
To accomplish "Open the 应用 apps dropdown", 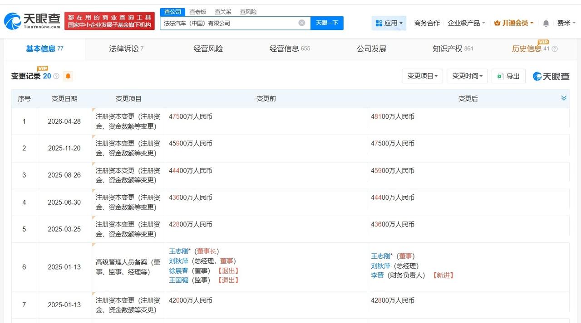I will coord(389,23).
